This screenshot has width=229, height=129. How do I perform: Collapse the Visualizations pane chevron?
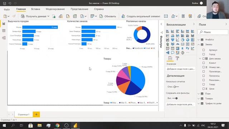tap(194, 24)
